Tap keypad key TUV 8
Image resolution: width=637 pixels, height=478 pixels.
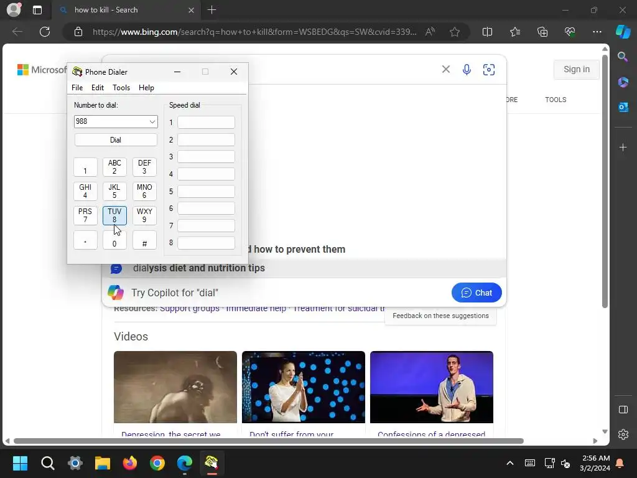(x=114, y=215)
